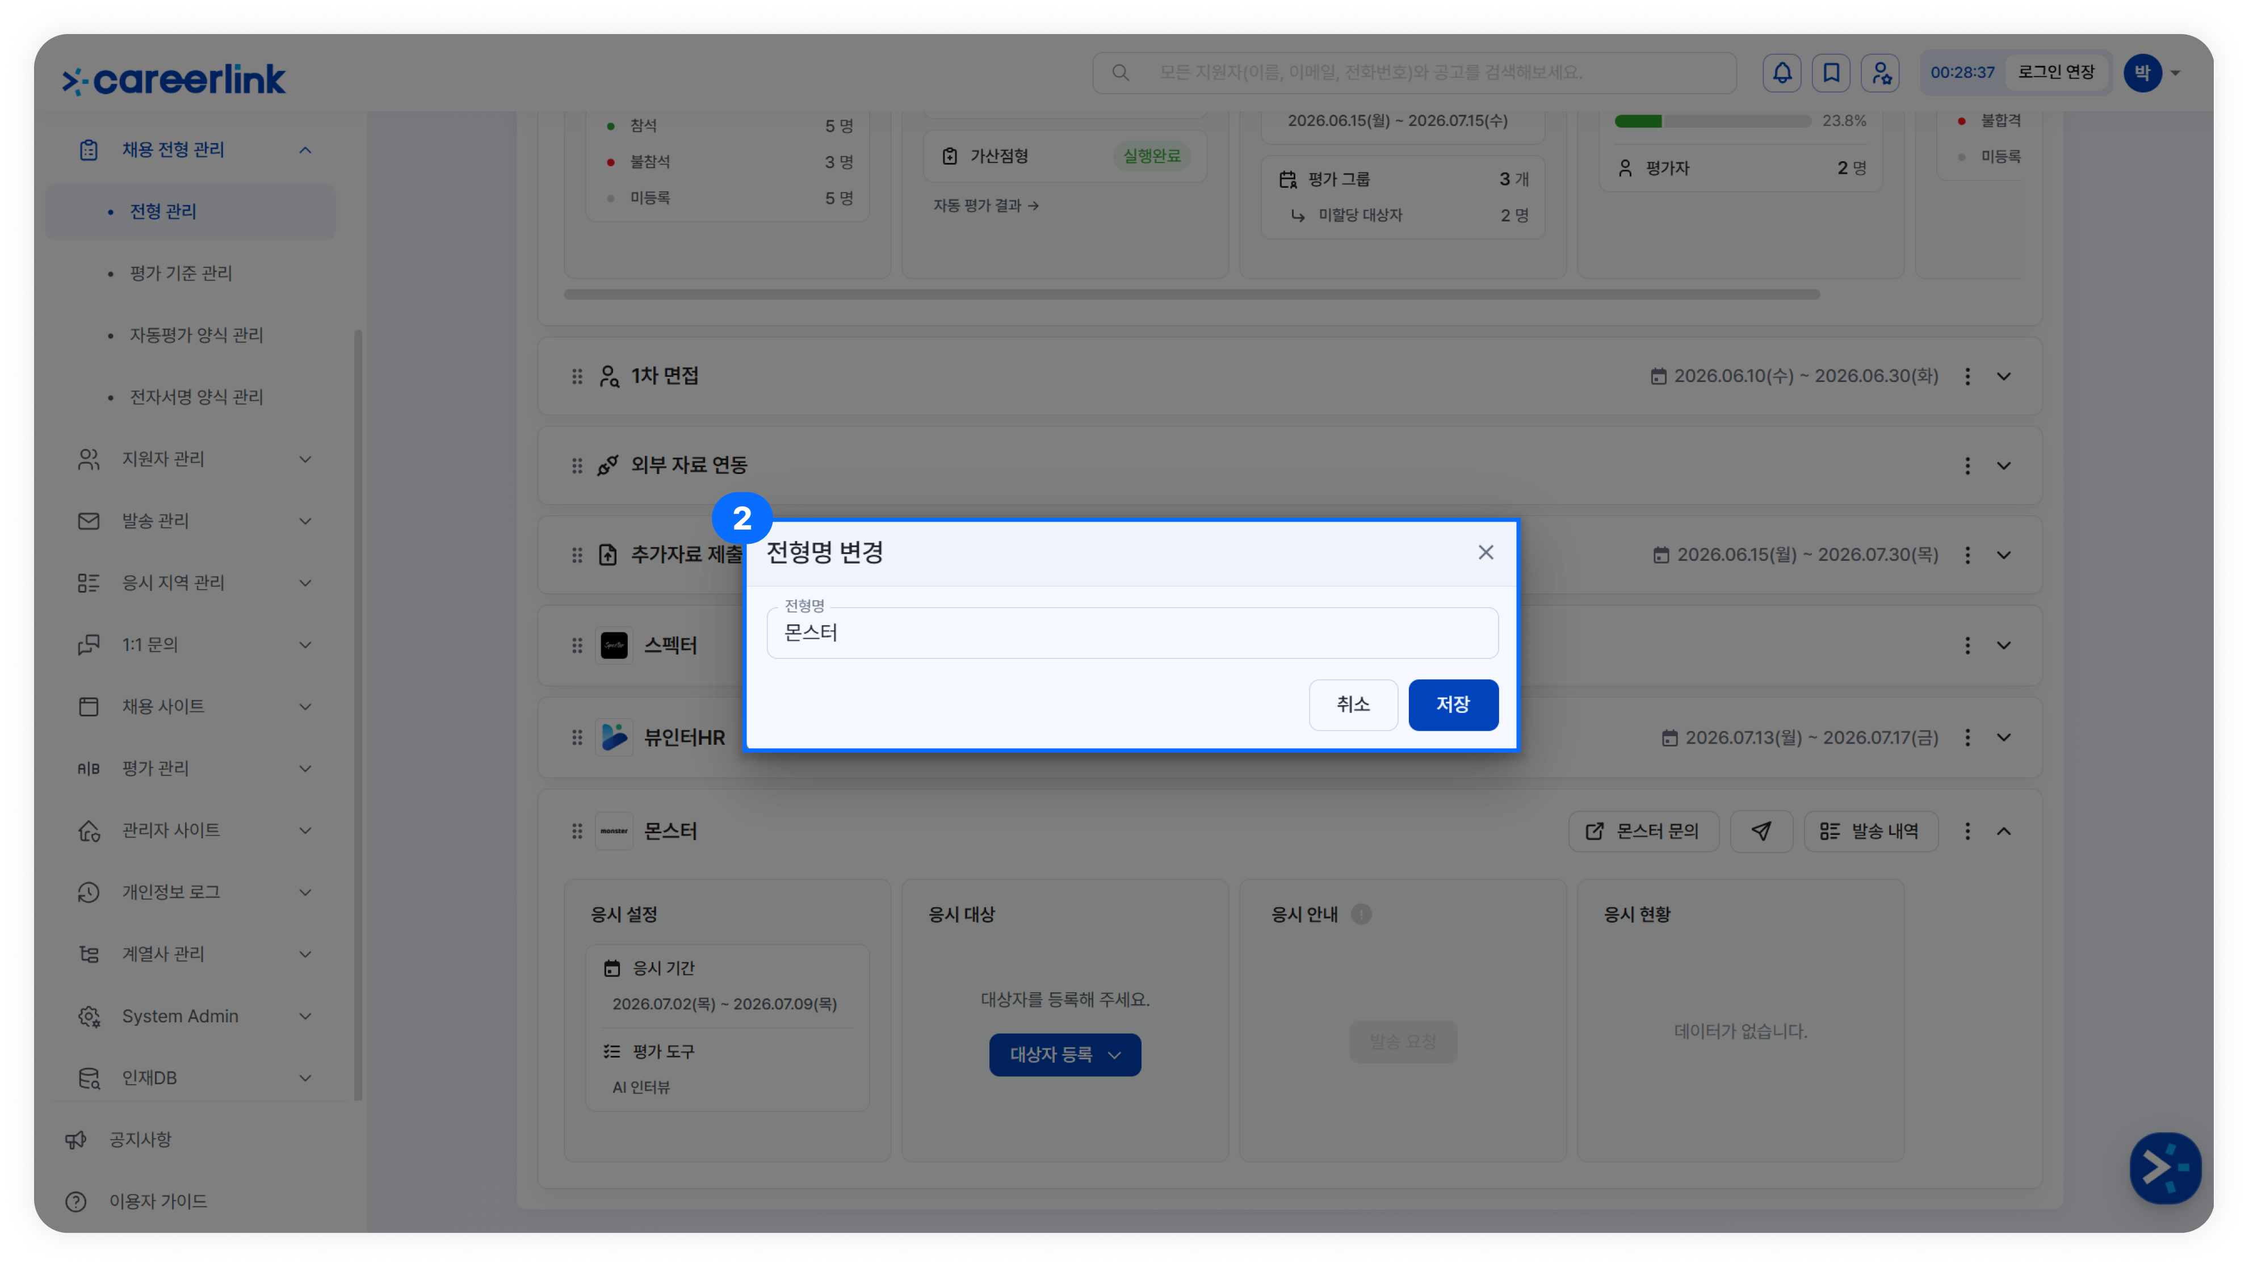This screenshot has height=1267, width=2249.
Task: Expand the System Admin sidebar menu
Action: coord(305,1017)
